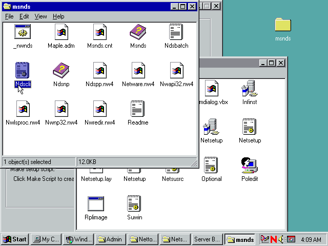Switch to My C... taskbar button
This screenshot has width=328, height=246.
point(46,239)
